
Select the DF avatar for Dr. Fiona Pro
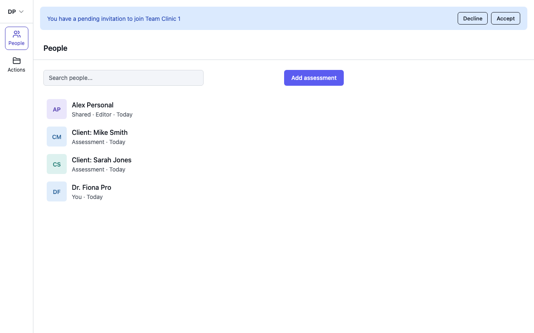click(x=57, y=191)
